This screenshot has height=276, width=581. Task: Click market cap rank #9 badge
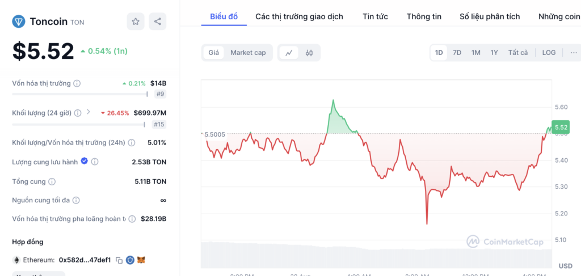[160, 94]
